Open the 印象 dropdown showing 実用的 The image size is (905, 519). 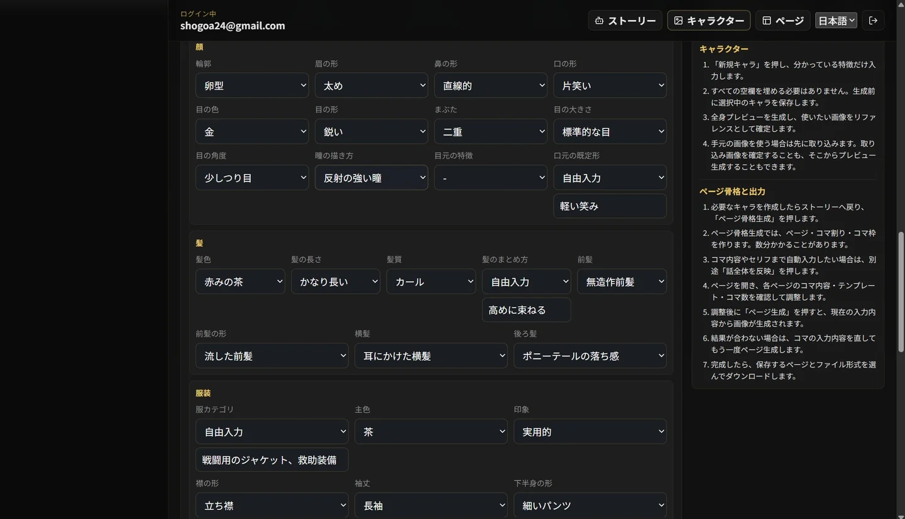pos(590,432)
